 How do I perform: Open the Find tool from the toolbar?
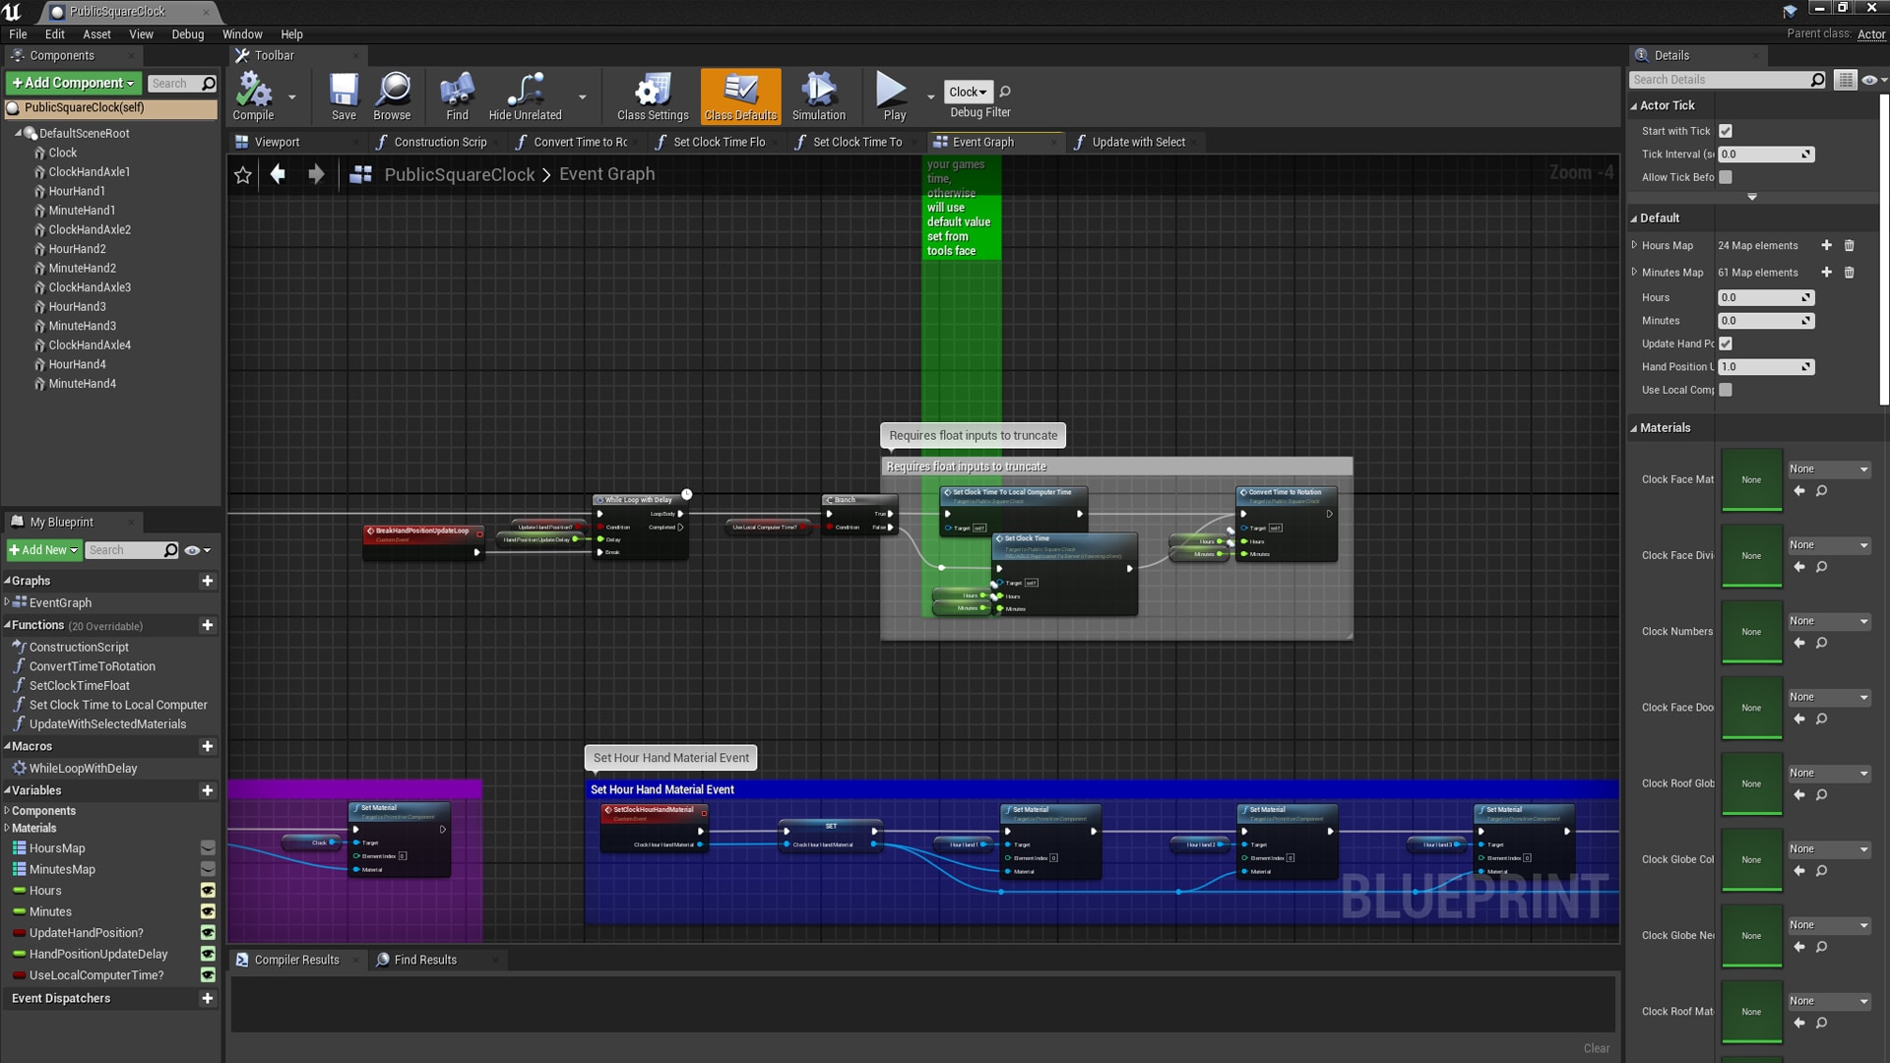click(456, 95)
